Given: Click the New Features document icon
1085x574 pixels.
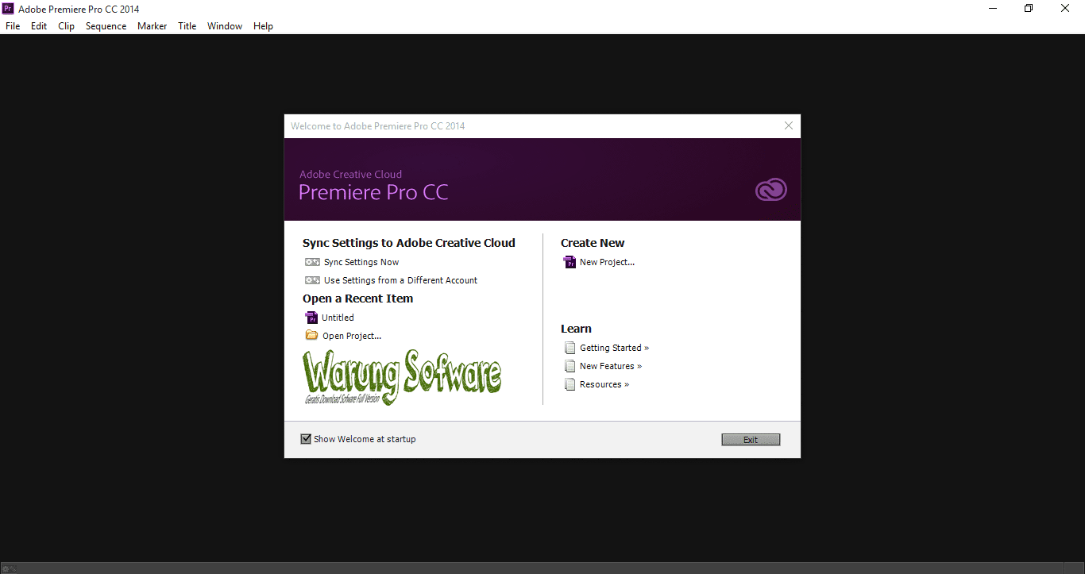Looking at the screenshot, I should [570, 366].
